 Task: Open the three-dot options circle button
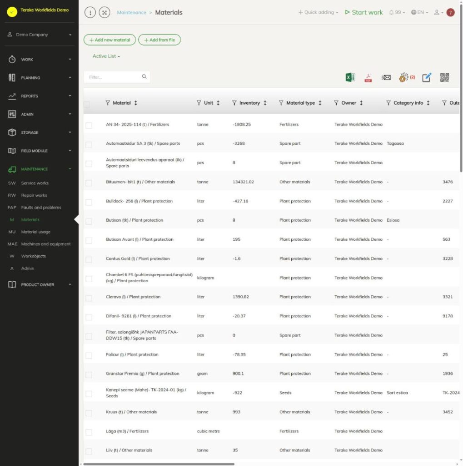pyautogui.click(x=90, y=12)
